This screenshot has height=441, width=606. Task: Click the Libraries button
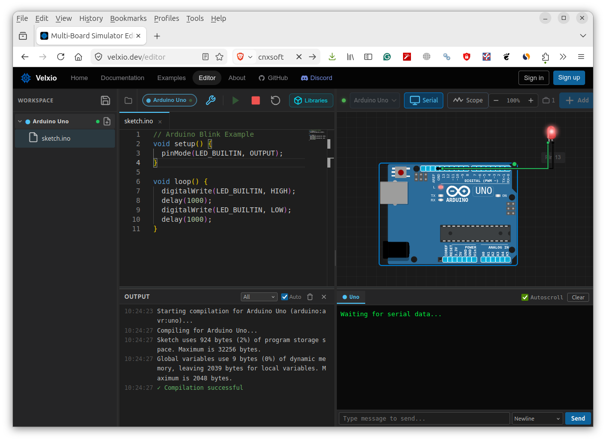[x=311, y=100]
